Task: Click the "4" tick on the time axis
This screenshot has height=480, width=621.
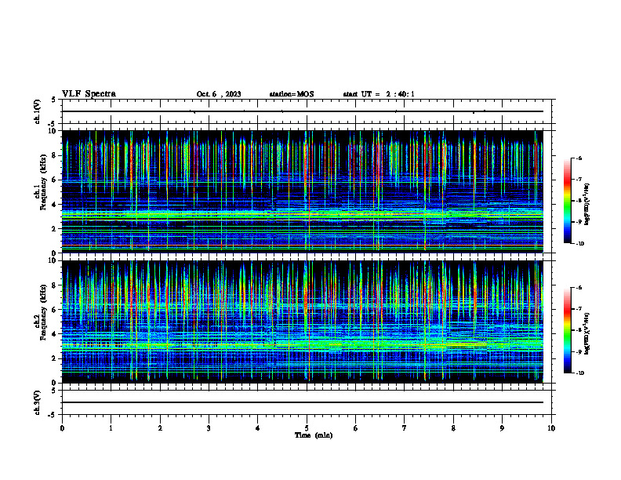Action: coord(258,428)
